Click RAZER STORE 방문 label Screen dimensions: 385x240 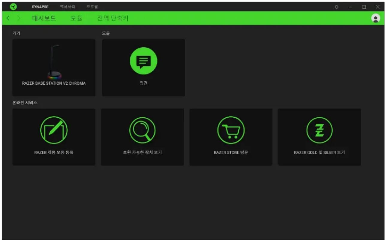point(231,152)
